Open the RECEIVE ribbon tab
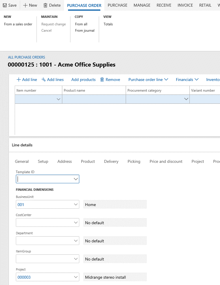Viewport: 220px width, 285px height. click(x=164, y=5)
